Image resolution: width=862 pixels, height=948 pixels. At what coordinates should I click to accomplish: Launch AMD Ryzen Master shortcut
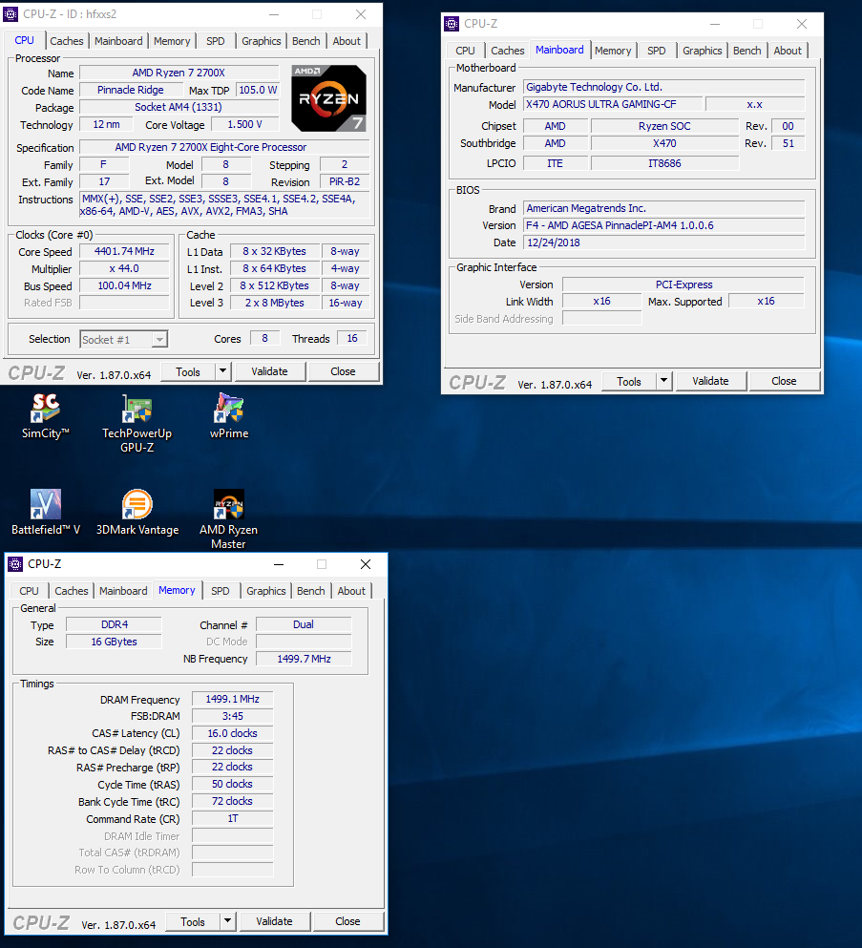pyautogui.click(x=228, y=518)
